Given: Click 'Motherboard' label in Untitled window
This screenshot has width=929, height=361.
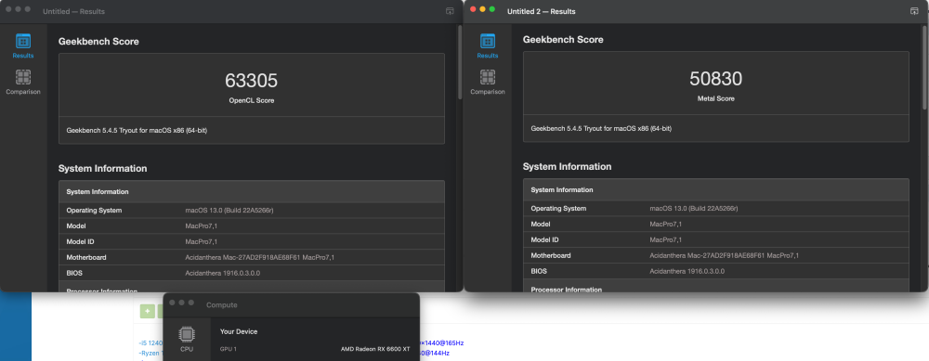Looking at the screenshot, I should pos(86,257).
